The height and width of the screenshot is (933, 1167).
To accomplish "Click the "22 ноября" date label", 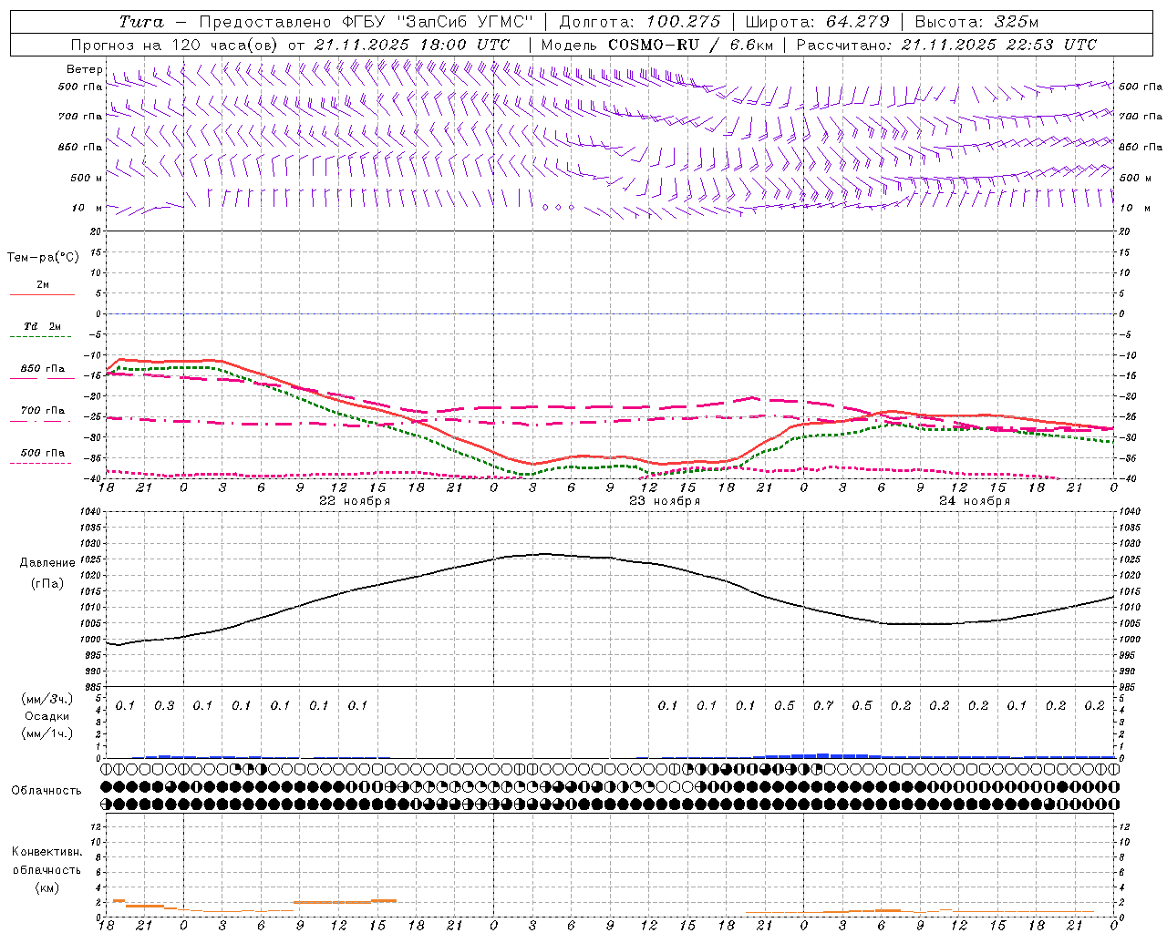I will (355, 501).
